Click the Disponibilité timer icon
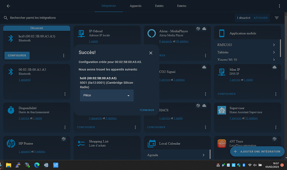 pos(11,110)
